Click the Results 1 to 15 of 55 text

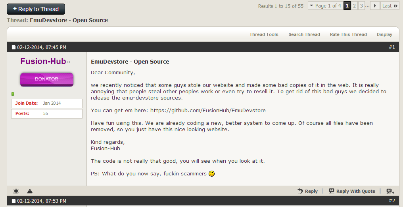coord(281,6)
